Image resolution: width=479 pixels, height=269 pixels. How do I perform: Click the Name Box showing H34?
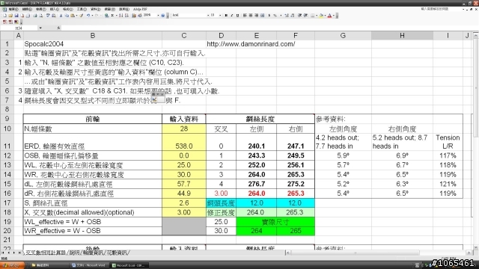(19, 28)
